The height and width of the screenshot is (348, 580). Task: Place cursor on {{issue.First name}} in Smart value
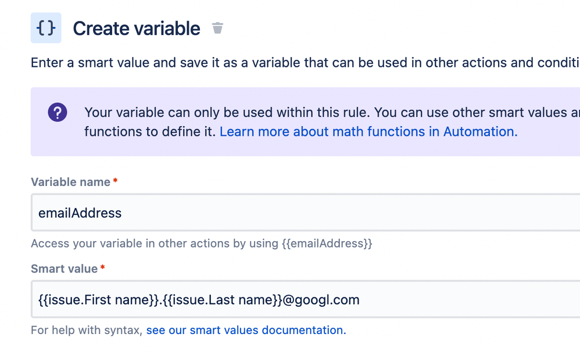pos(99,300)
